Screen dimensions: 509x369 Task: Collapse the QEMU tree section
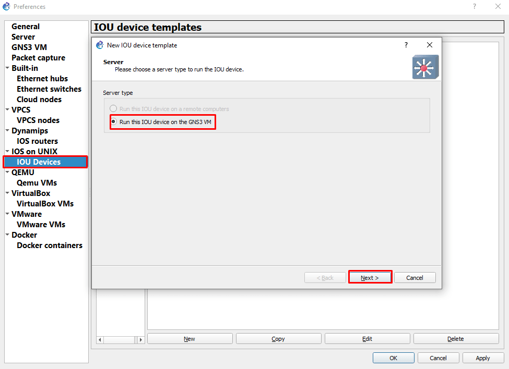click(7, 172)
